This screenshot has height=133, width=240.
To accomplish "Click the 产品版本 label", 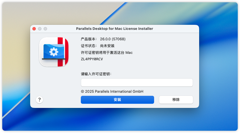I will coord(89,39).
